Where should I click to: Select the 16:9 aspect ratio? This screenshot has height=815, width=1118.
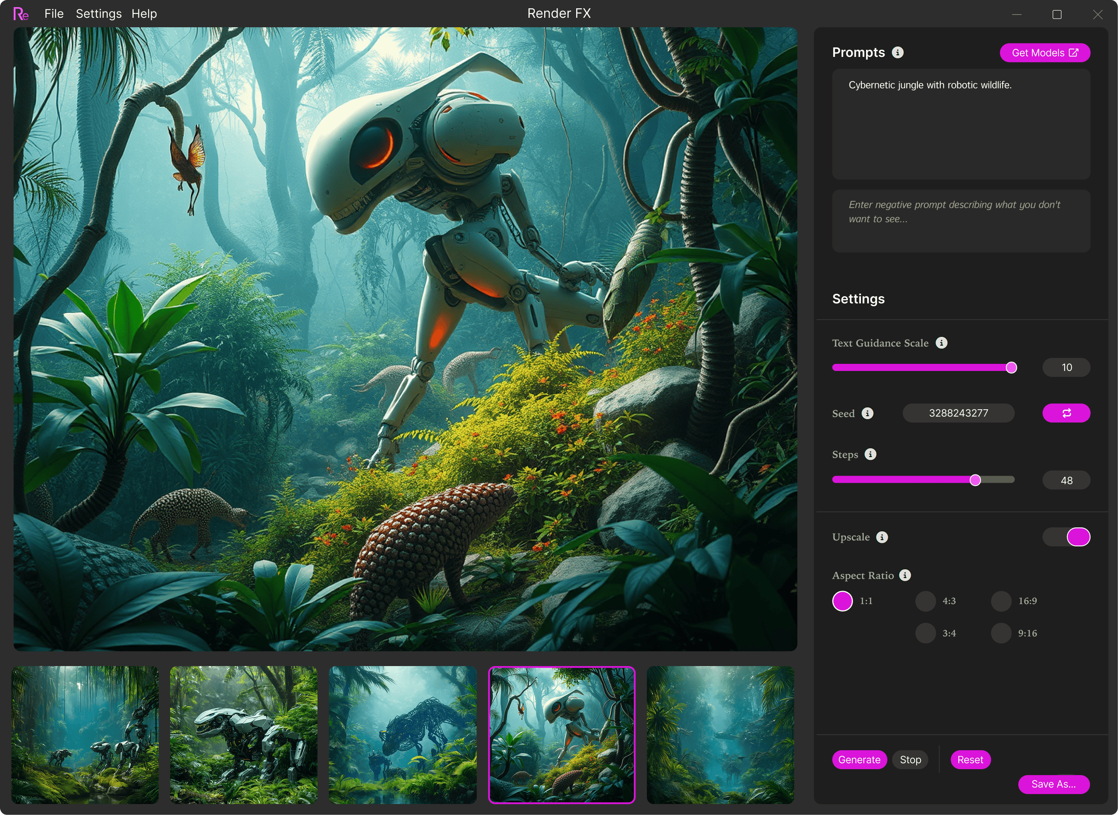(x=1001, y=601)
